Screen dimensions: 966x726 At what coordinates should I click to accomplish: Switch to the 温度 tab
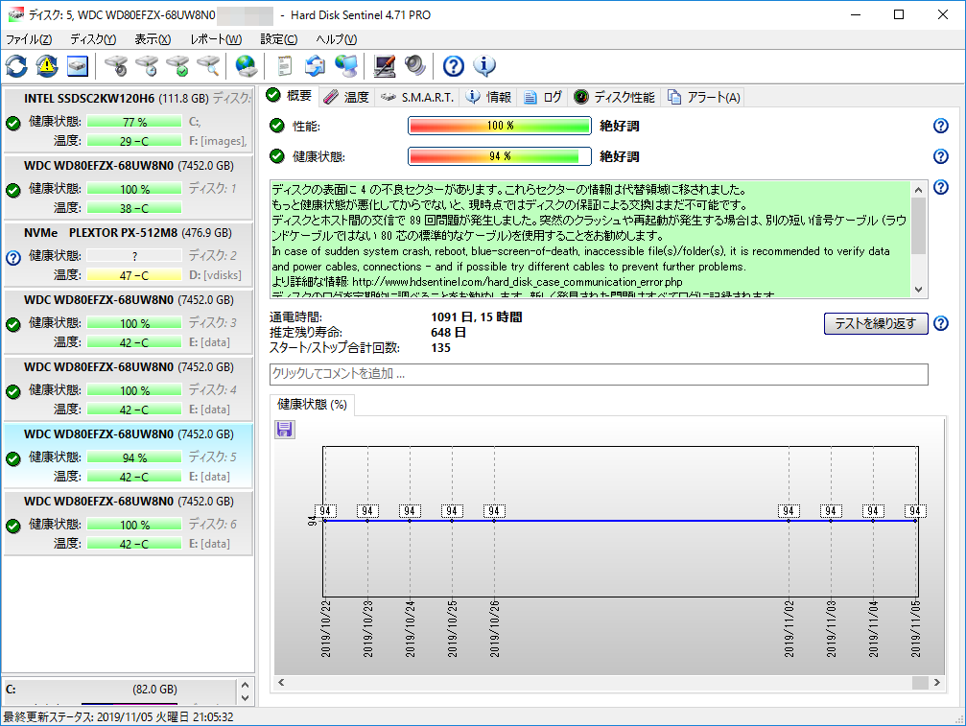point(346,97)
